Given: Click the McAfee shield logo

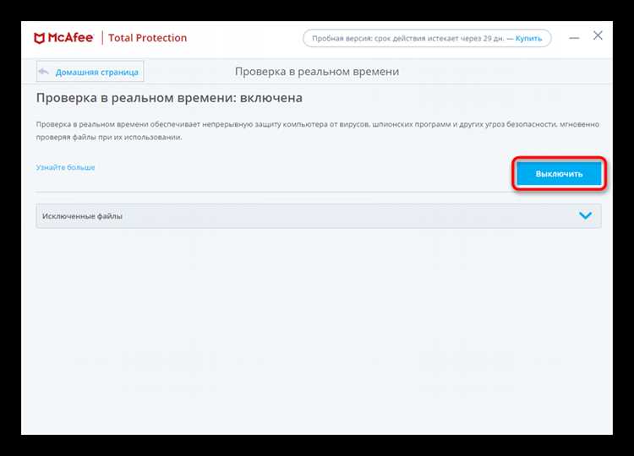Looking at the screenshot, I should coord(39,38).
